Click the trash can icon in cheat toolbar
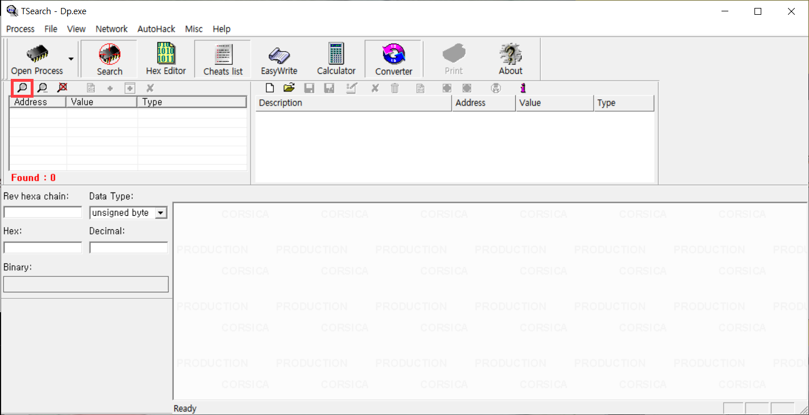Viewport: 809px width, 415px height. pyautogui.click(x=395, y=88)
